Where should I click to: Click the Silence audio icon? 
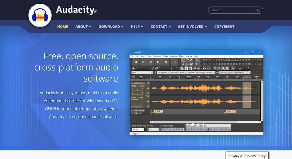click(x=199, y=68)
